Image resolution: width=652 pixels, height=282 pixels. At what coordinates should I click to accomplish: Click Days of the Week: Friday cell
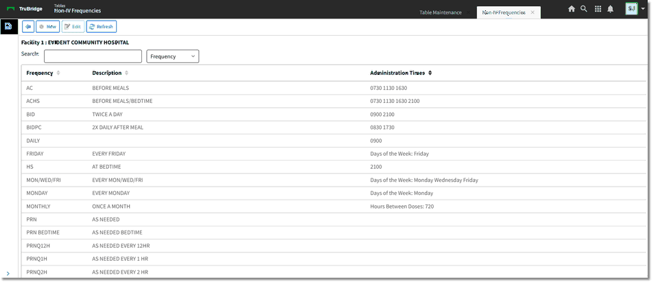click(399, 154)
